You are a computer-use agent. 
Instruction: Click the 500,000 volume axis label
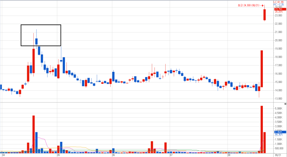[x=278, y=148]
